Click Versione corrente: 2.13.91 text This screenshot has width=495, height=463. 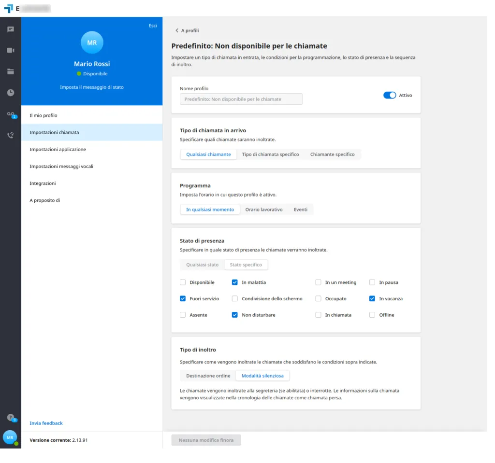tap(58, 440)
